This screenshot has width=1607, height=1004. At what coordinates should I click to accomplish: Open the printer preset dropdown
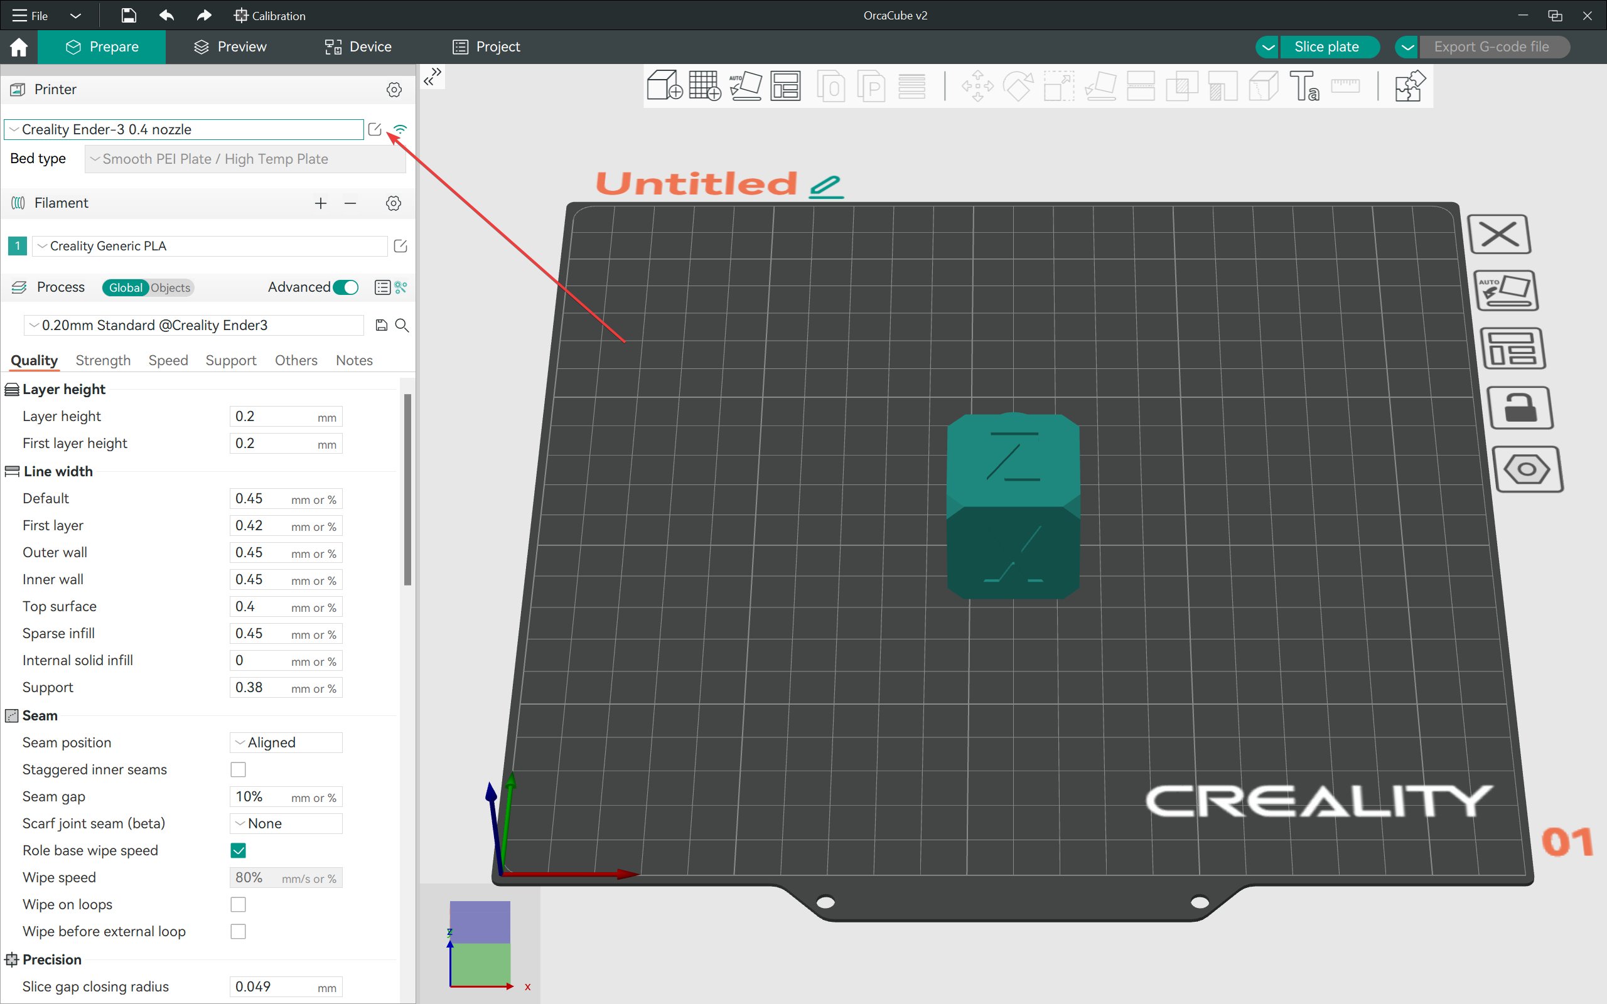pos(184,129)
